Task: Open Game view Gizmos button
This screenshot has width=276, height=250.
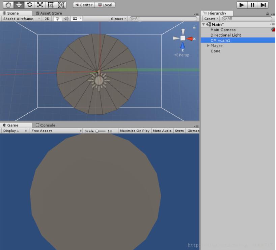Action: coord(193,131)
